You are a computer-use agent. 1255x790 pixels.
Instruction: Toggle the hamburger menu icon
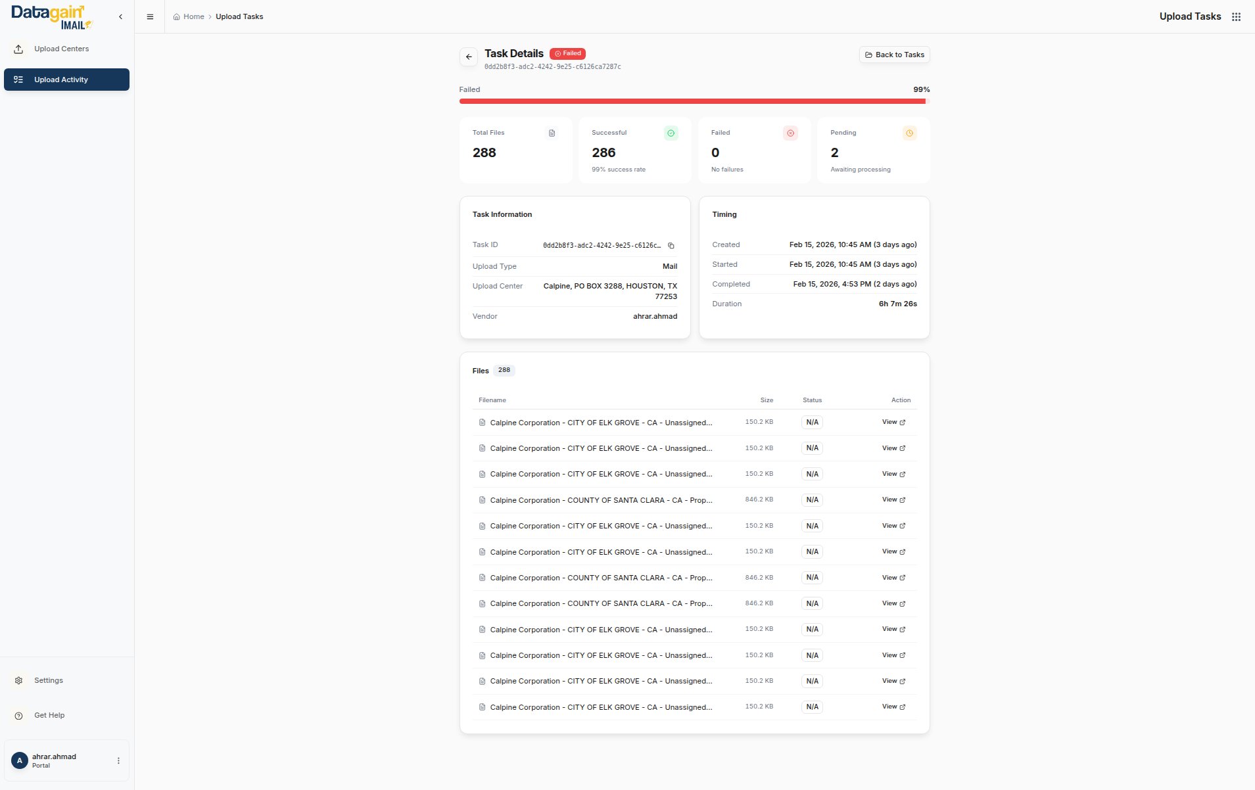coord(150,17)
